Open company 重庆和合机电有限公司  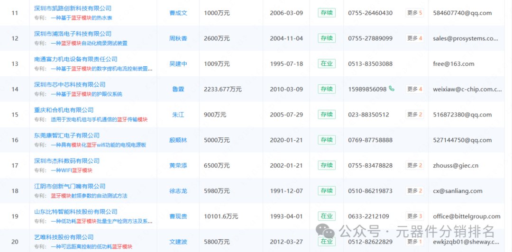[x=64, y=110]
